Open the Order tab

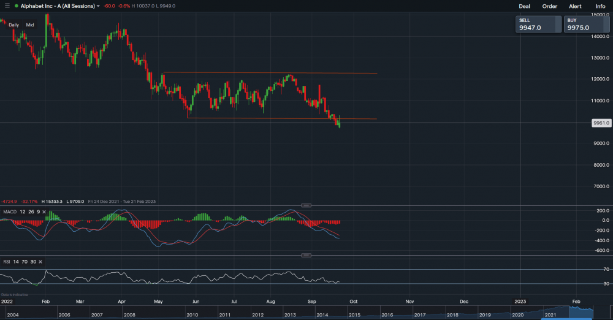pyautogui.click(x=550, y=6)
